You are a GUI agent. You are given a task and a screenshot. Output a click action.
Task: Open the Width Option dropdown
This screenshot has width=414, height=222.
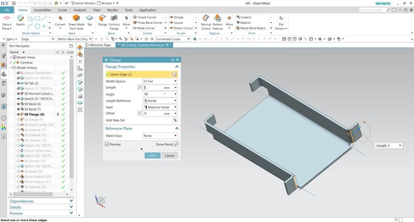[x=160, y=81]
